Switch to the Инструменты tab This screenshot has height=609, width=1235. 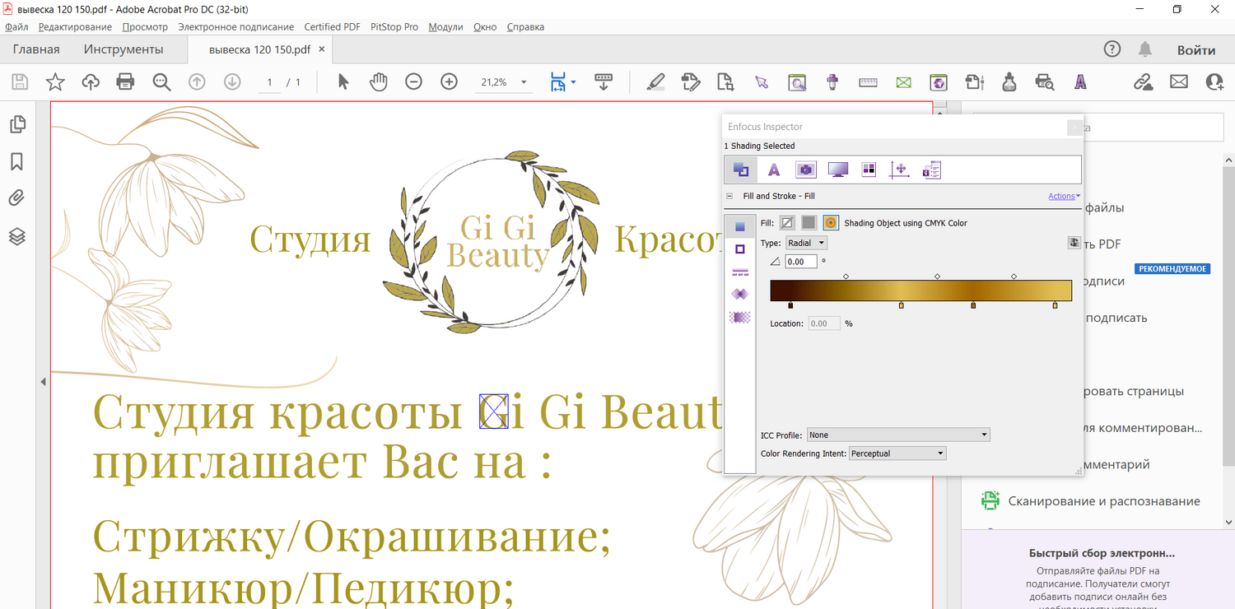tap(123, 49)
